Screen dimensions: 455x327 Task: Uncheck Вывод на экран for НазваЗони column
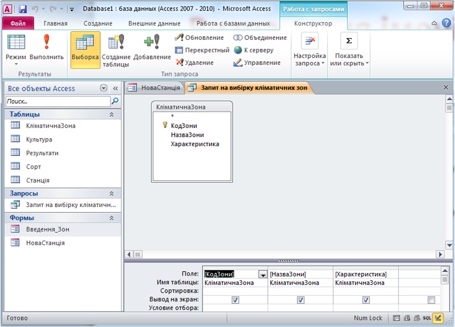click(301, 300)
